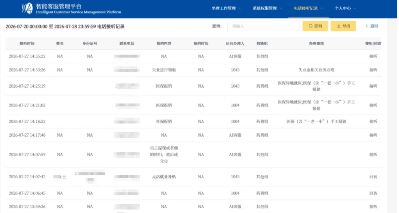399x213 pixels.
Task: Click the 接听/回访 column header
Action: tap(373, 43)
